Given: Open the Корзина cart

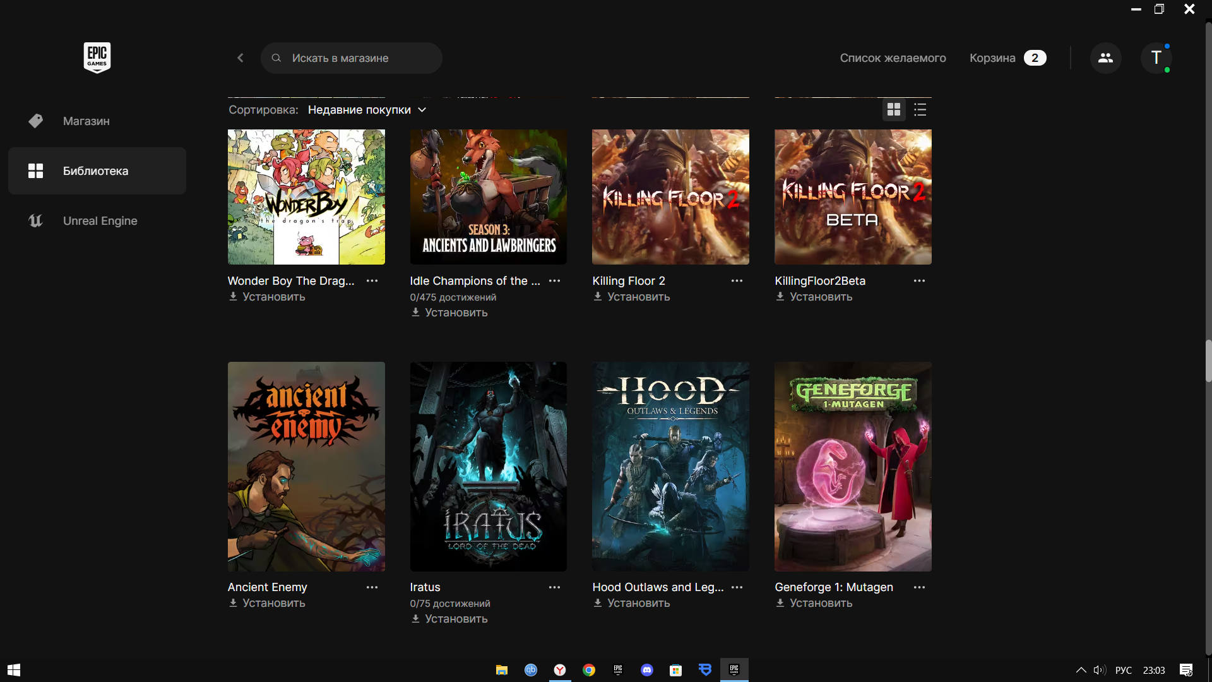Looking at the screenshot, I should (1007, 58).
